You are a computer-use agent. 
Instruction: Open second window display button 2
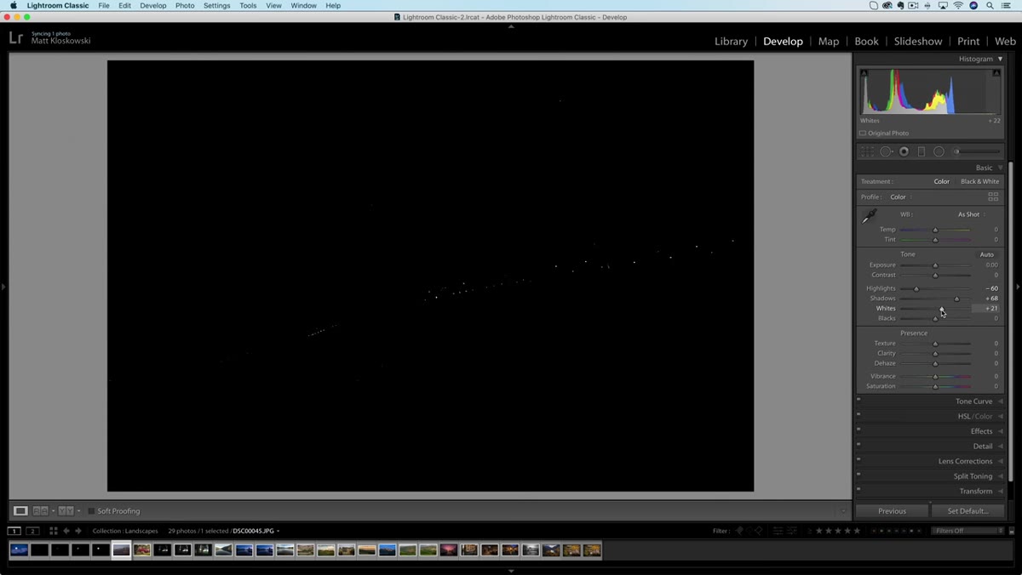(32, 531)
